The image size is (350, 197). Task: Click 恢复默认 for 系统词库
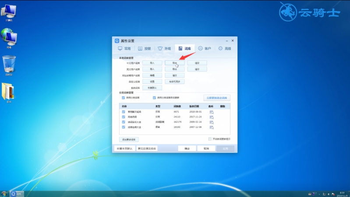coord(152,88)
